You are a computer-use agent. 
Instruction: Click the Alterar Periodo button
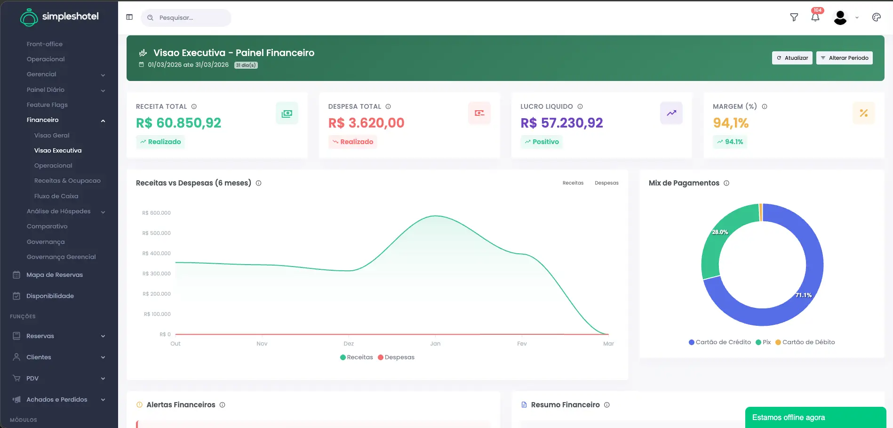tap(844, 58)
